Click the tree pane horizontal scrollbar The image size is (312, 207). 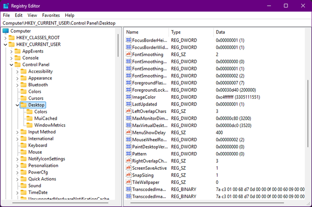pyautogui.click(x=60, y=203)
